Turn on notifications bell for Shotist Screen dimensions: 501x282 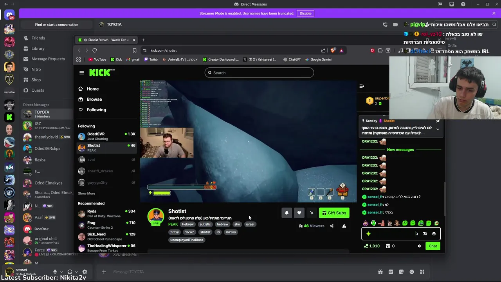287,213
